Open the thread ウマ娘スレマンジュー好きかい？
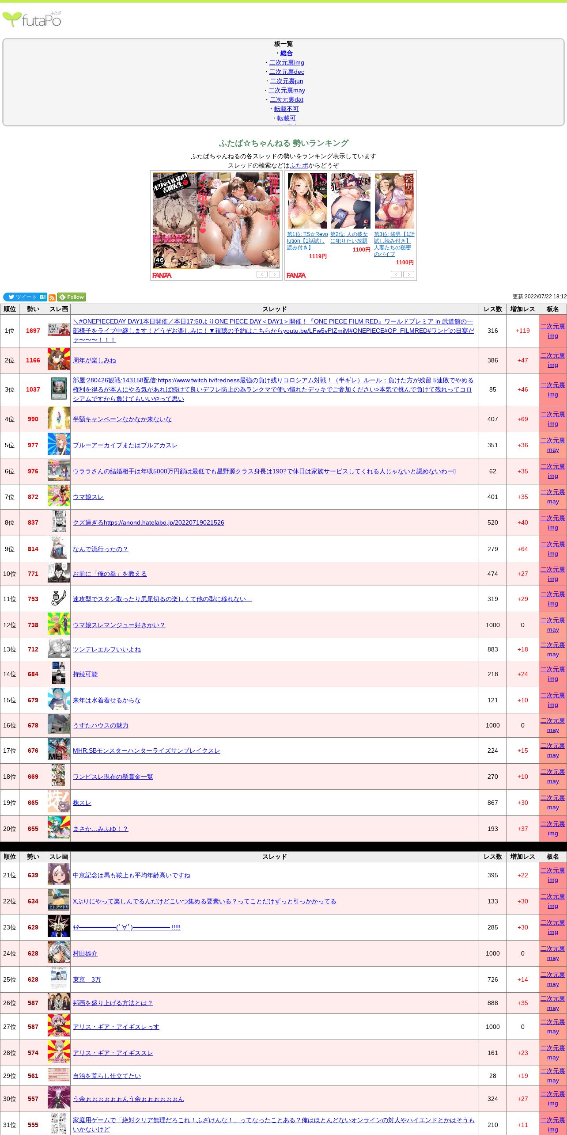This screenshot has height=1135, width=567. coord(119,625)
